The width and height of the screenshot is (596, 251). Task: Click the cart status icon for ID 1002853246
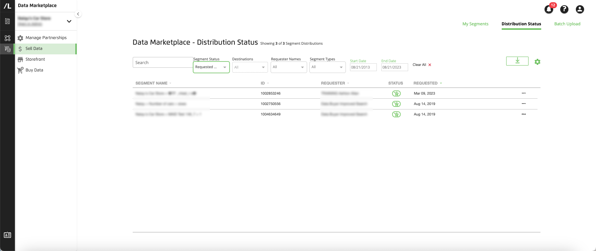click(396, 93)
